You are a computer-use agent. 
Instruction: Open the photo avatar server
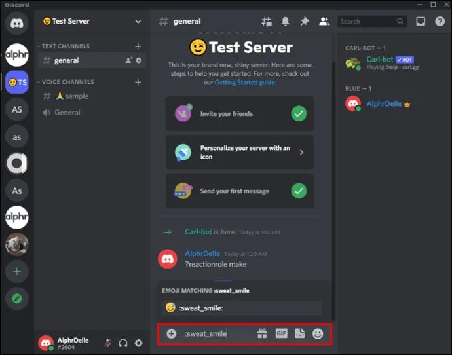[x=17, y=244]
